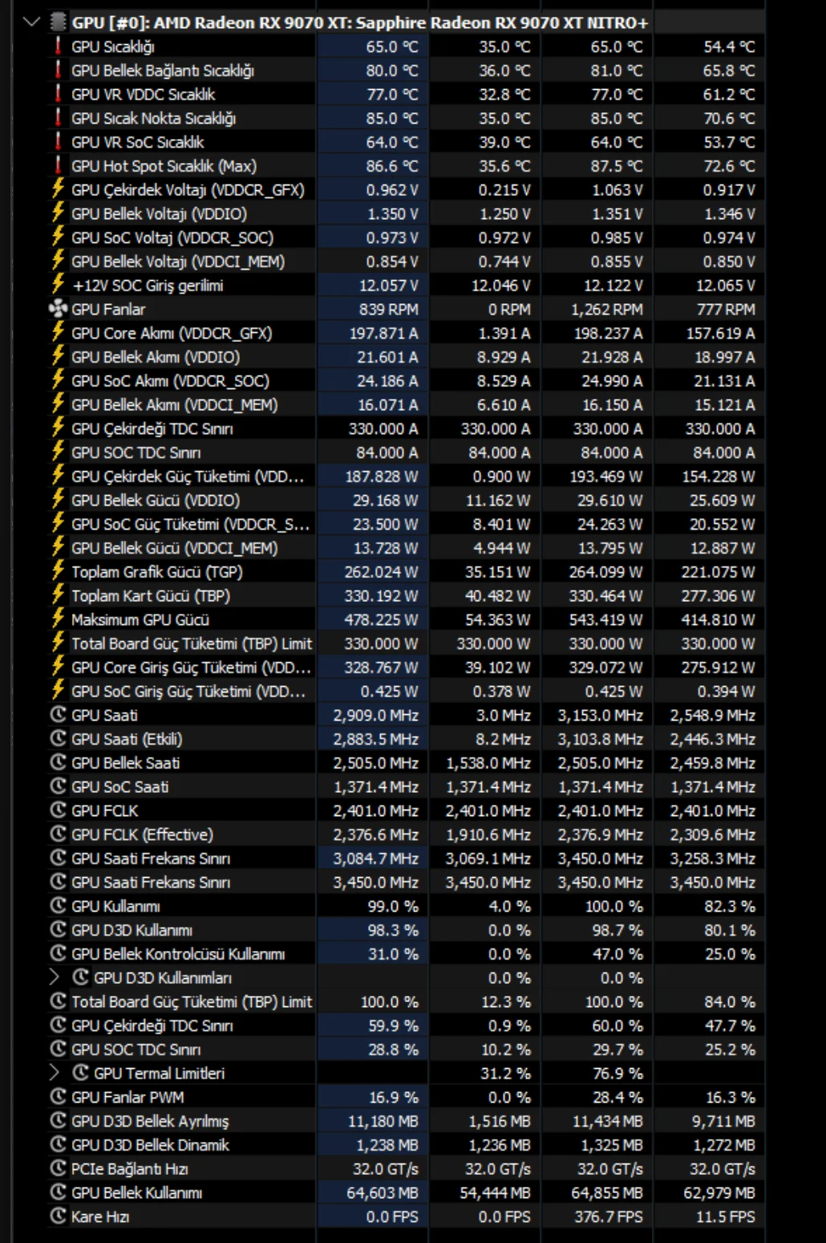This screenshot has height=1243, width=826.
Task: Click the lightning icon for GPU Bellek Voltajı (VDDIO)
Action: [58, 213]
